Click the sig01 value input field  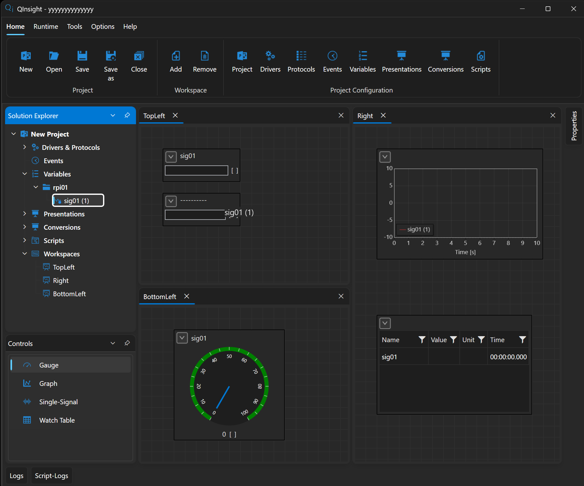[x=196, y=170]
